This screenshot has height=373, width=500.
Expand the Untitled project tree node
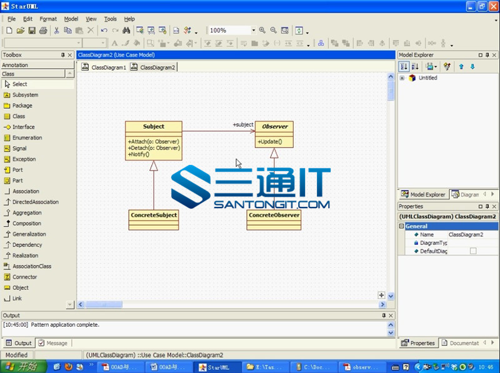(x=402, y=78)
